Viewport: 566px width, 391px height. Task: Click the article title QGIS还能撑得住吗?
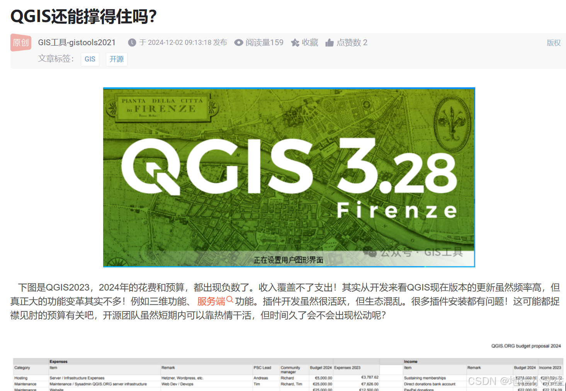point(84,16)
